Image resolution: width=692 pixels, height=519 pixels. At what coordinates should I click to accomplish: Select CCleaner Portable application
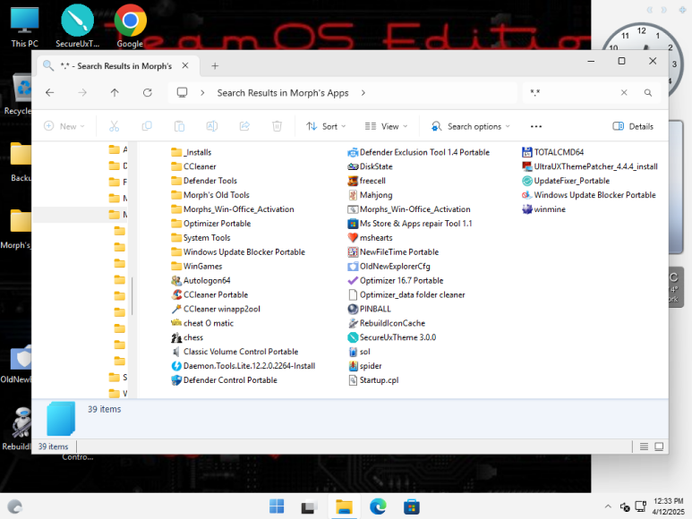[210, 294]
